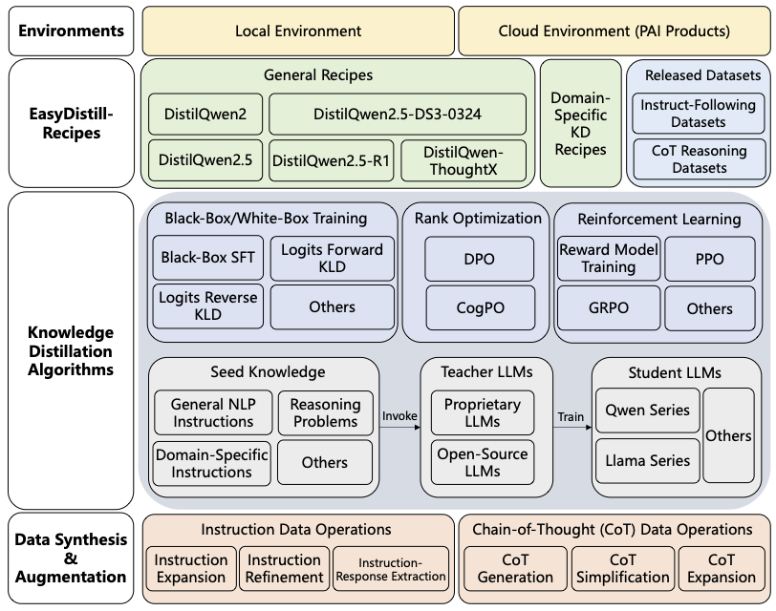
Task: Click the DistilQwen2.5 recipe box
Action: click(x=205, y=160)
